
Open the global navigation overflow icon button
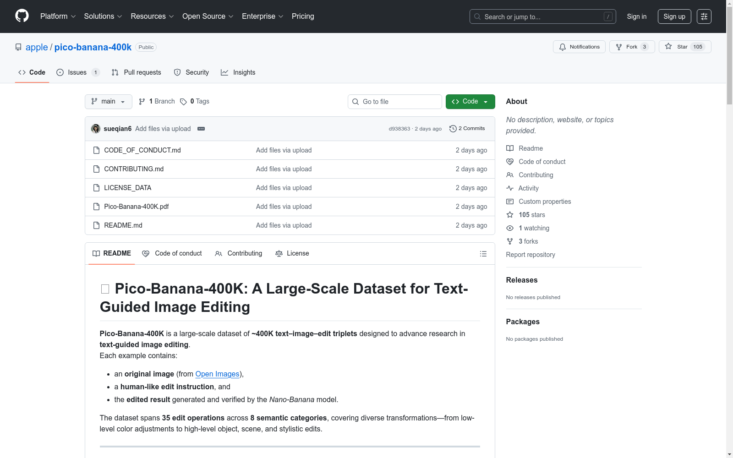(x=704, y=16)
